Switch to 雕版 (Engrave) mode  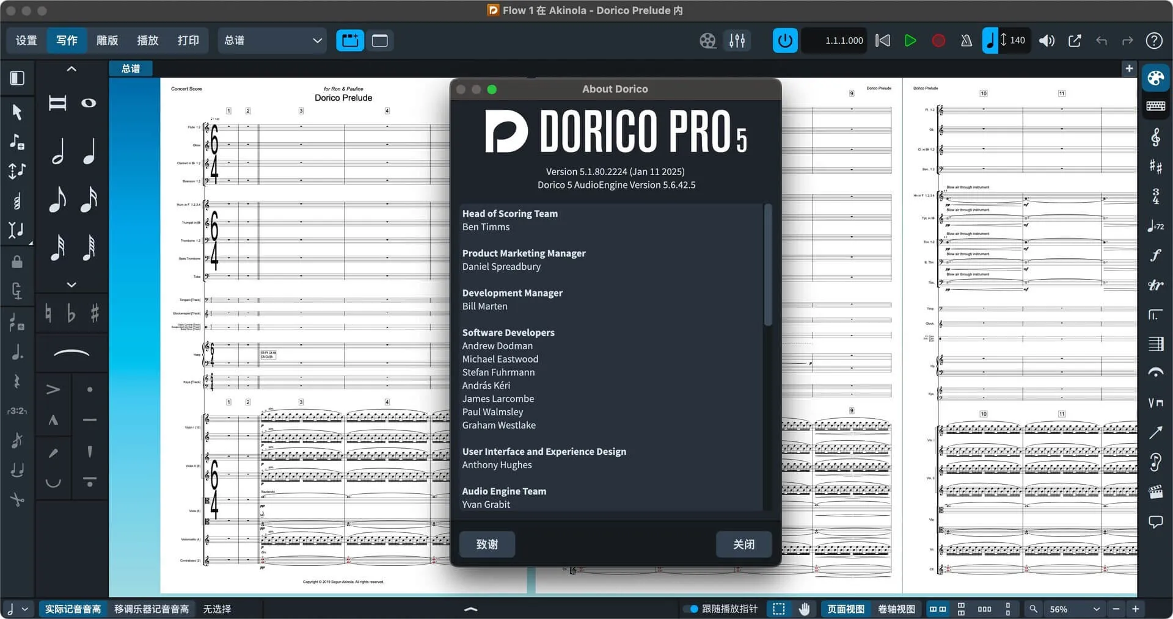(x=107, y=40)
